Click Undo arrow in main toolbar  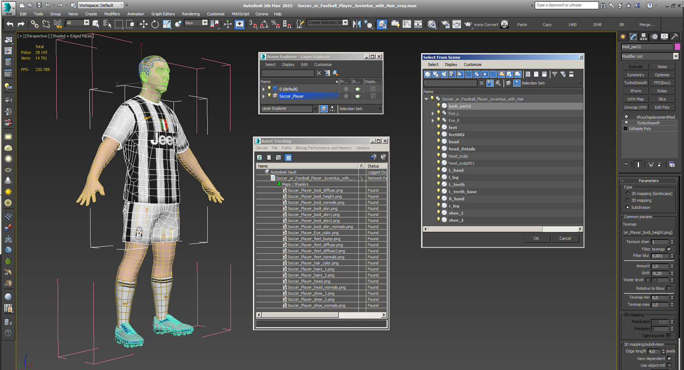[10, 24]
